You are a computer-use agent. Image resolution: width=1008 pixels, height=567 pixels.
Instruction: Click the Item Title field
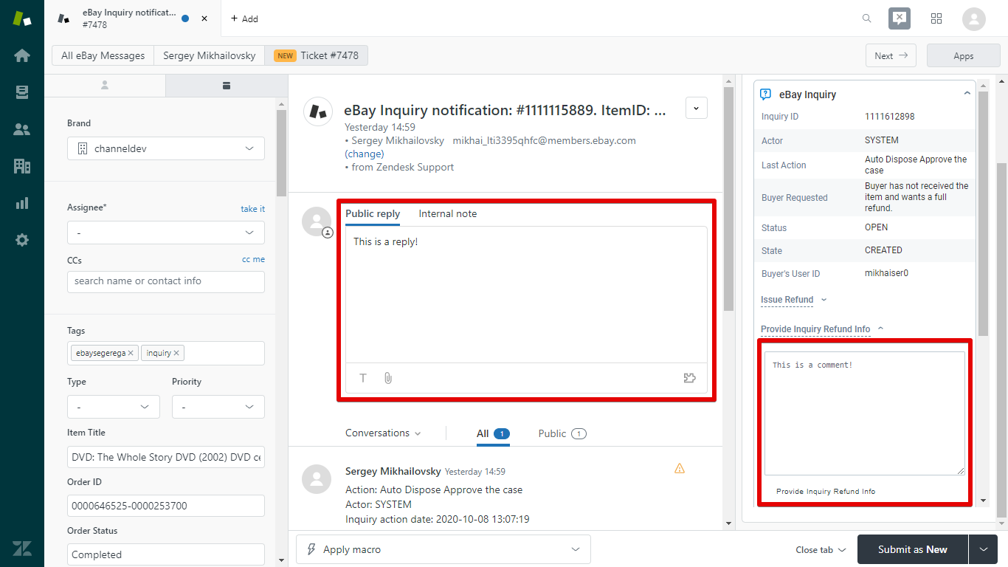click(166, 457)
